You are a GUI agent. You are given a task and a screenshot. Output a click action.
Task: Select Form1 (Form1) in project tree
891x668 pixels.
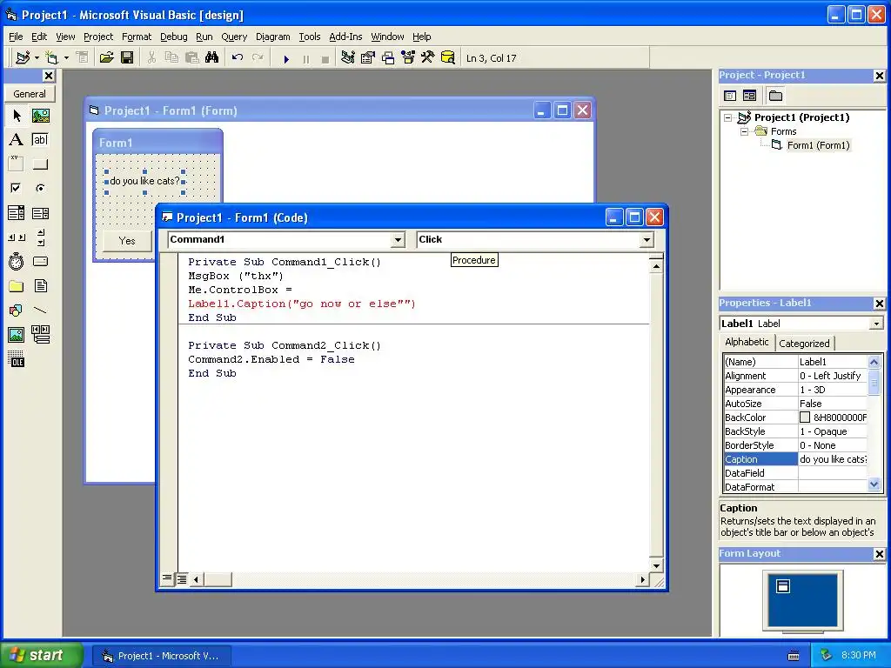point(818,145)
